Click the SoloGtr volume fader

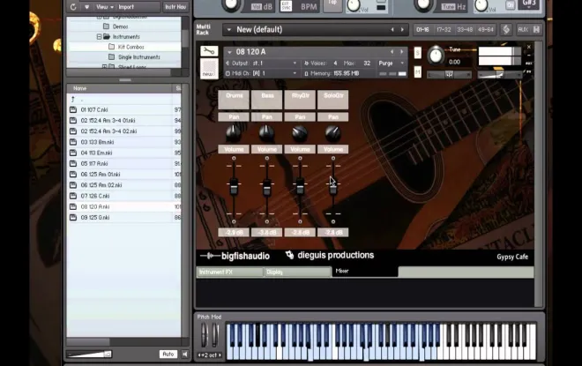coord(333,188)
